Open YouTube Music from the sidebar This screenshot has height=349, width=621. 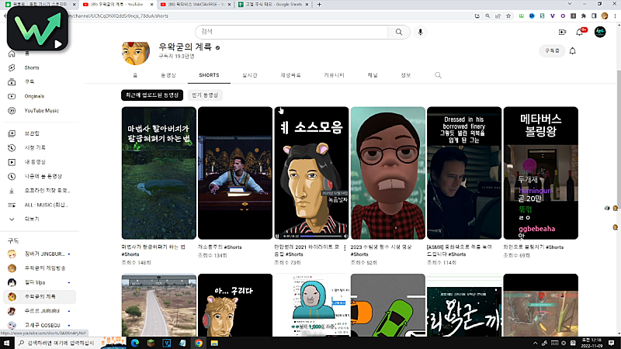(40, 110)
